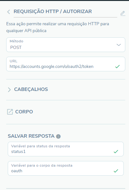
Task: Click the URL input field
Action: coord(66,64)
